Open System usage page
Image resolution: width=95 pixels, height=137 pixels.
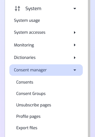tap(27, 20)
